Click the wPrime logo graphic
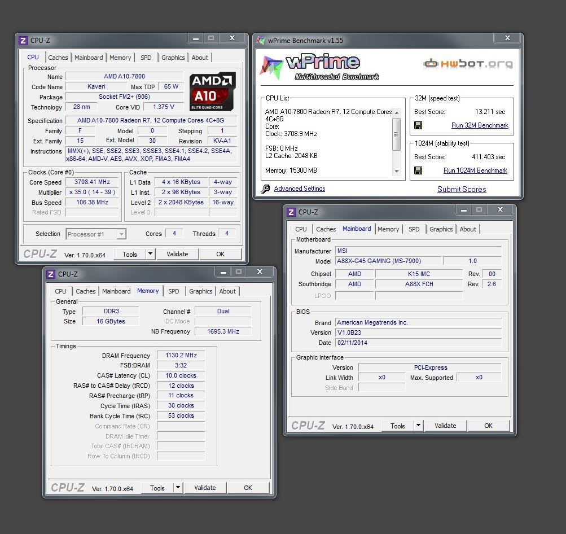The image size is (566, 534). (319, 67)
